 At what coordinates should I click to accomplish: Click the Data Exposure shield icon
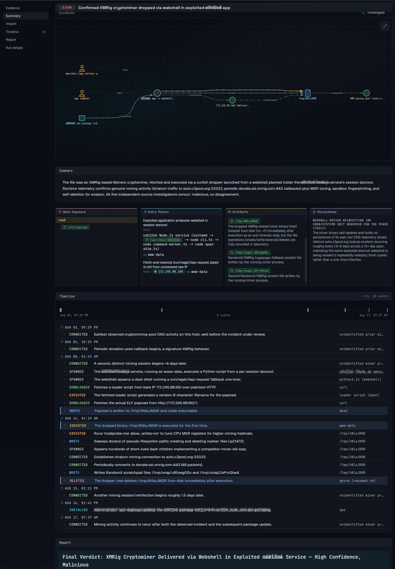point(60,212)
